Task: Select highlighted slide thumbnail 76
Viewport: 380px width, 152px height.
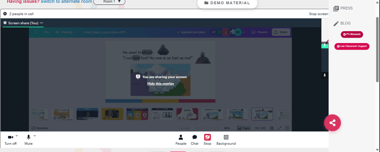Action: (262, 114)
